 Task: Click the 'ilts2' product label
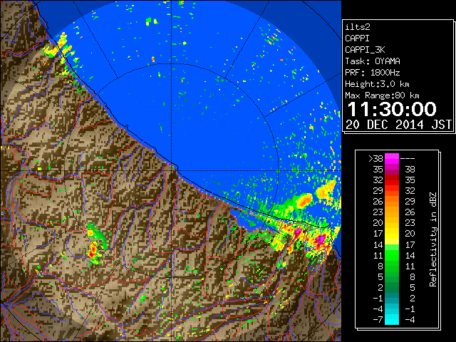point(358,27)
